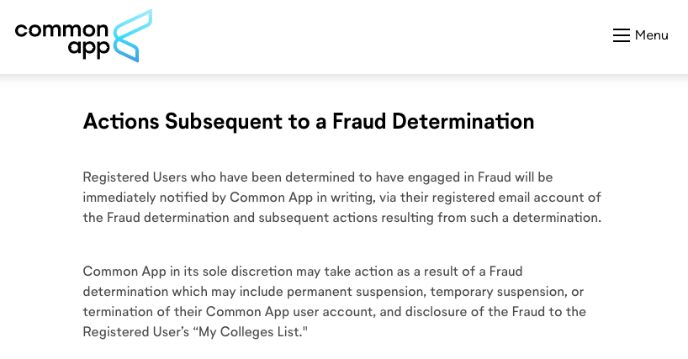Click the "Actions Subsequent to a Fraud Determination" heading
Screen dimensions: 688x359
coord(308,122)
